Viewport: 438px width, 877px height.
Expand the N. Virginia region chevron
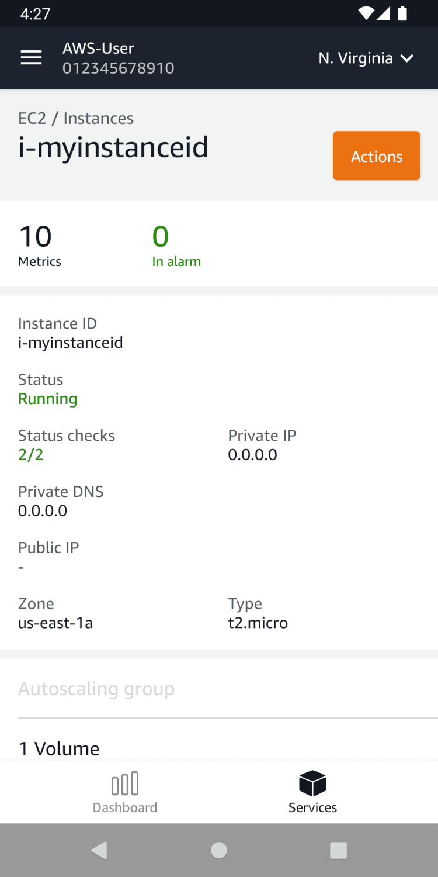point(407,58)
